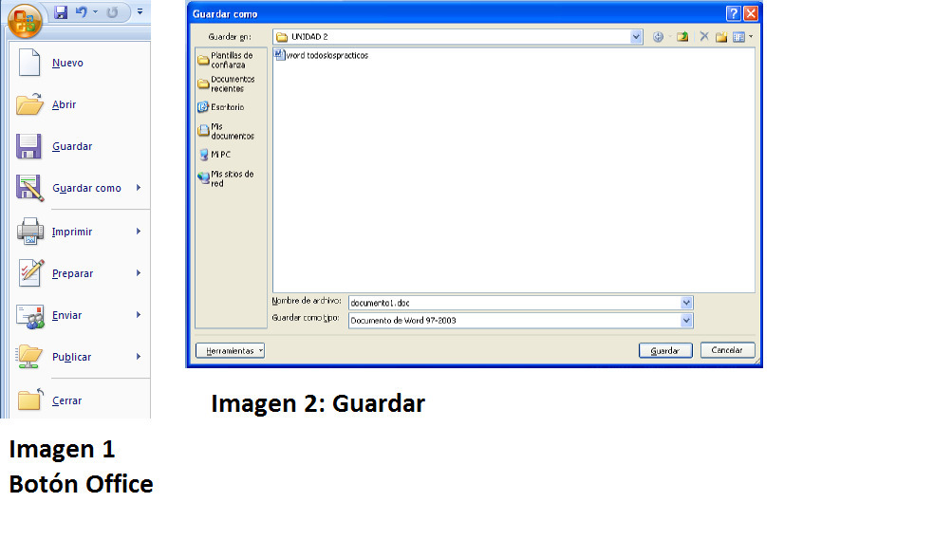The height and width of the screenshot is (558, 952).
Task: Open the Herramientas dropdown button
Action: coord(230,350)
